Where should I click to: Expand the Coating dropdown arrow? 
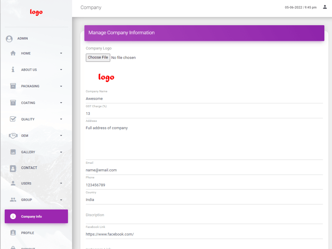click(61, 103)
